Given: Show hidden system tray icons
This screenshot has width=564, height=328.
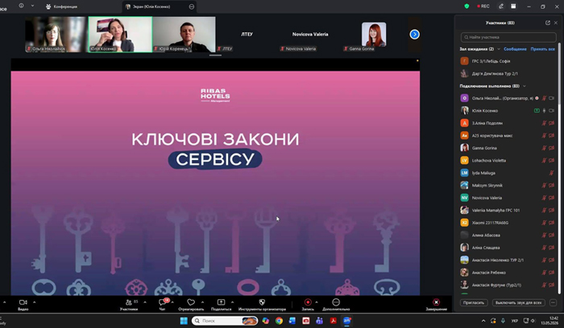Looking at the screenshot, I should tap(483, 321).
